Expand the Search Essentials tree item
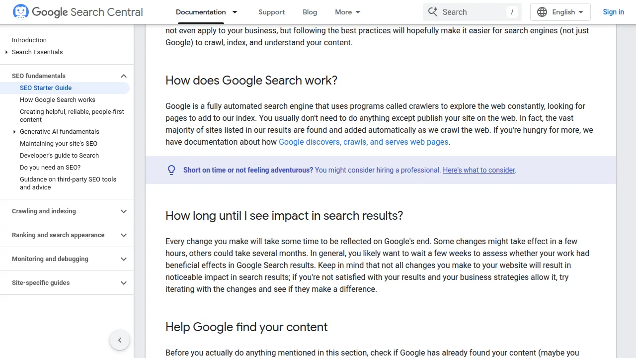The width and height of the screenshot is (636, 358). coord(6,52)
